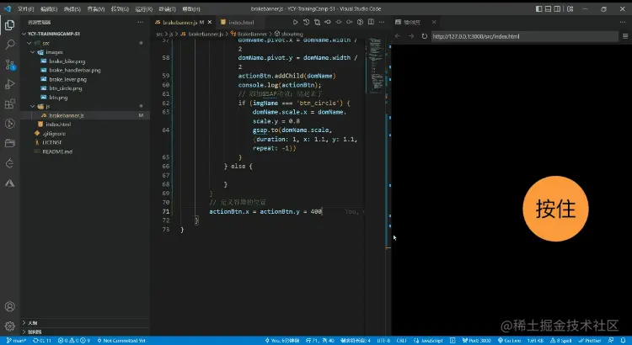This screenshot has width=632, height=345.
Task: Expand the Timeline section at sidebar bottom
Action: pyautogui.click(x=85, y=332)
